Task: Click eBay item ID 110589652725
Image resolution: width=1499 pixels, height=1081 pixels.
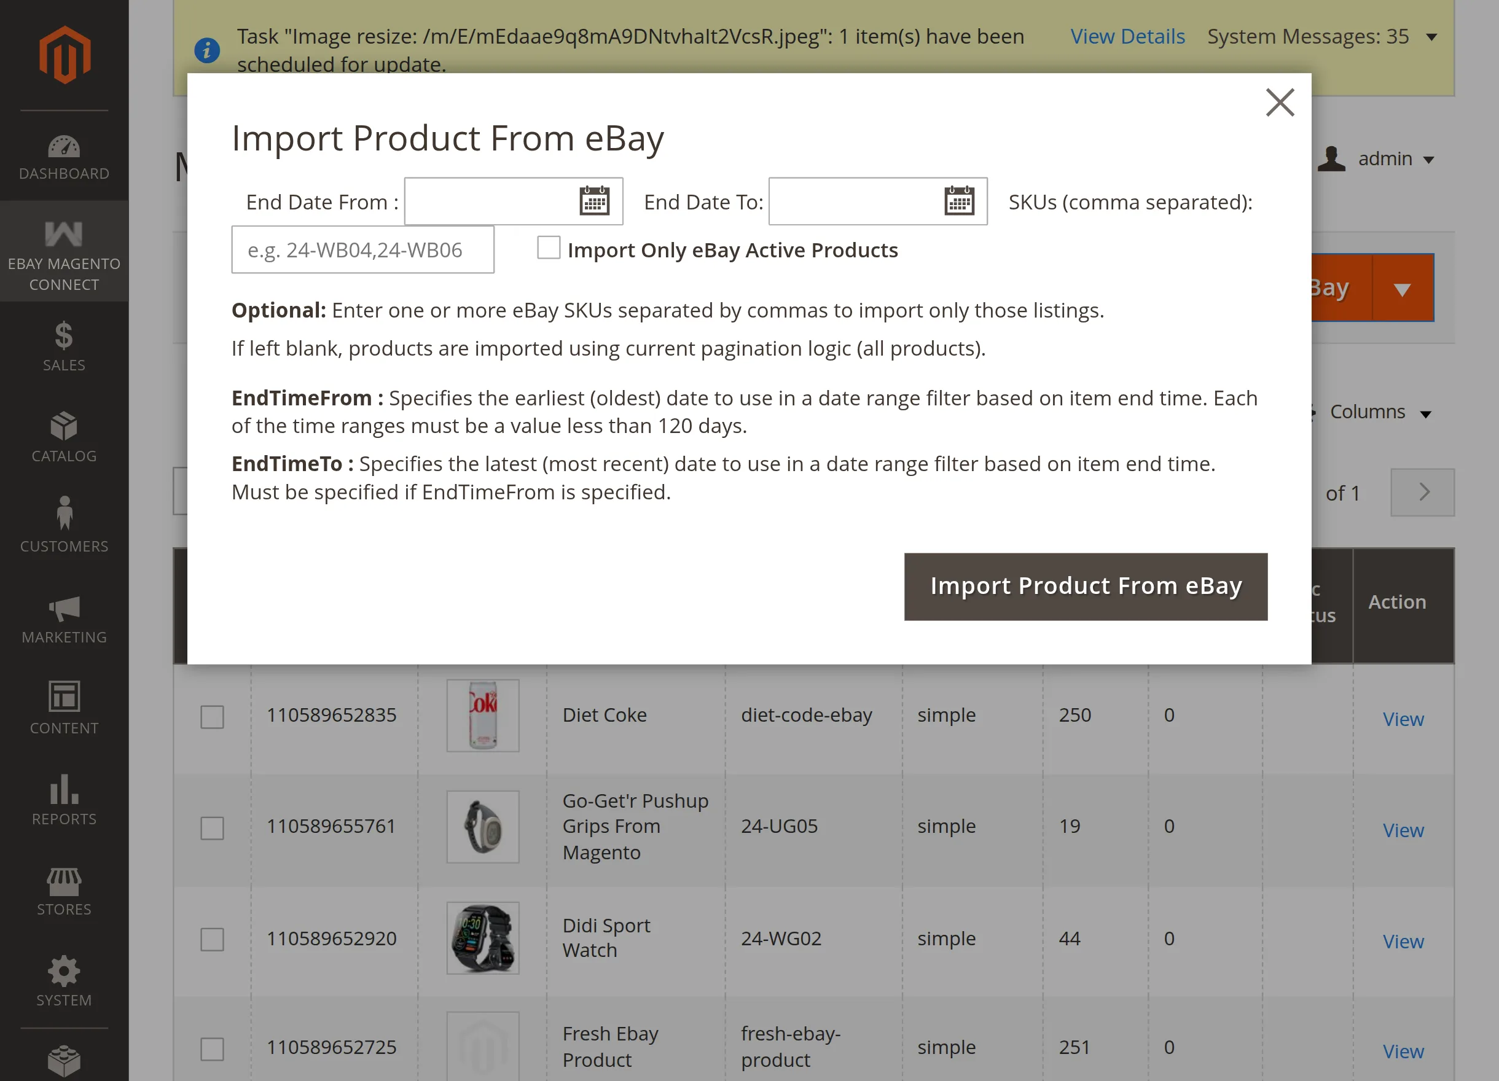Action: coord(332,1047)
